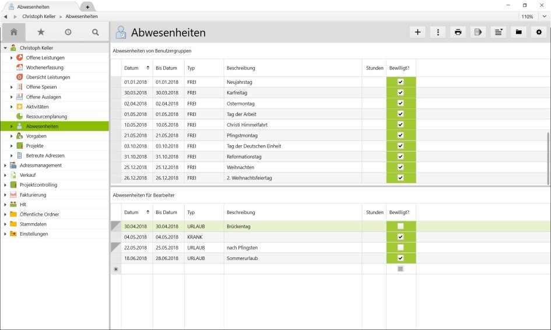The width and height of the screenshot is (551, 330).
Task: Sort by Datum column header in upper table
Action: [132, 68]
